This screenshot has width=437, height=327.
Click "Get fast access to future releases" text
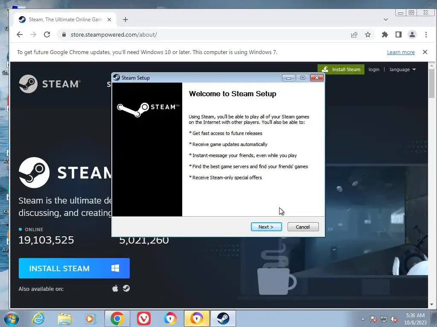(x=227, y=133)
